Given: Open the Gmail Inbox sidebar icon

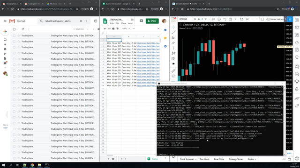Looking at the screenshot, I should tap(5, 40).
